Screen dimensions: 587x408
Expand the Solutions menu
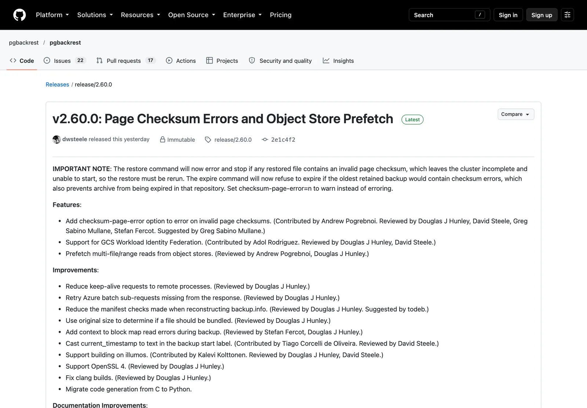click(95, 15)
